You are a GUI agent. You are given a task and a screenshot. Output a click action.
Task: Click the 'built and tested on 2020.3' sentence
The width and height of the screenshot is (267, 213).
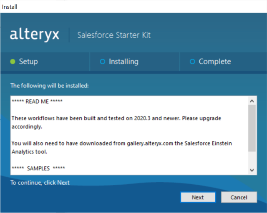click(x=116, y=118)
